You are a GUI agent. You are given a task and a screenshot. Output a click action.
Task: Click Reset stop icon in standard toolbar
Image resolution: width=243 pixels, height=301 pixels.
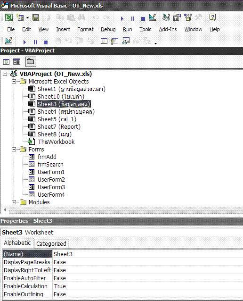(x=143, y=18)
